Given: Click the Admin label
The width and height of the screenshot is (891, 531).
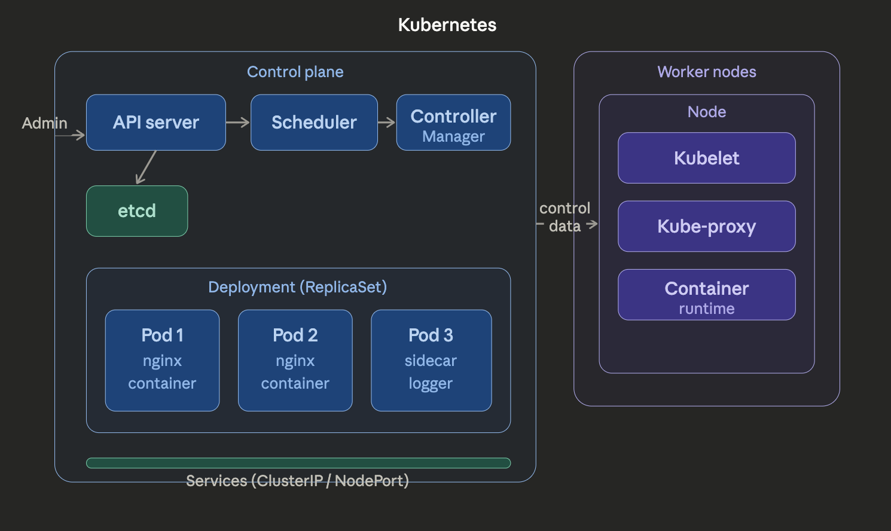Looking at the screenshot, I should [x=44, y=123].
